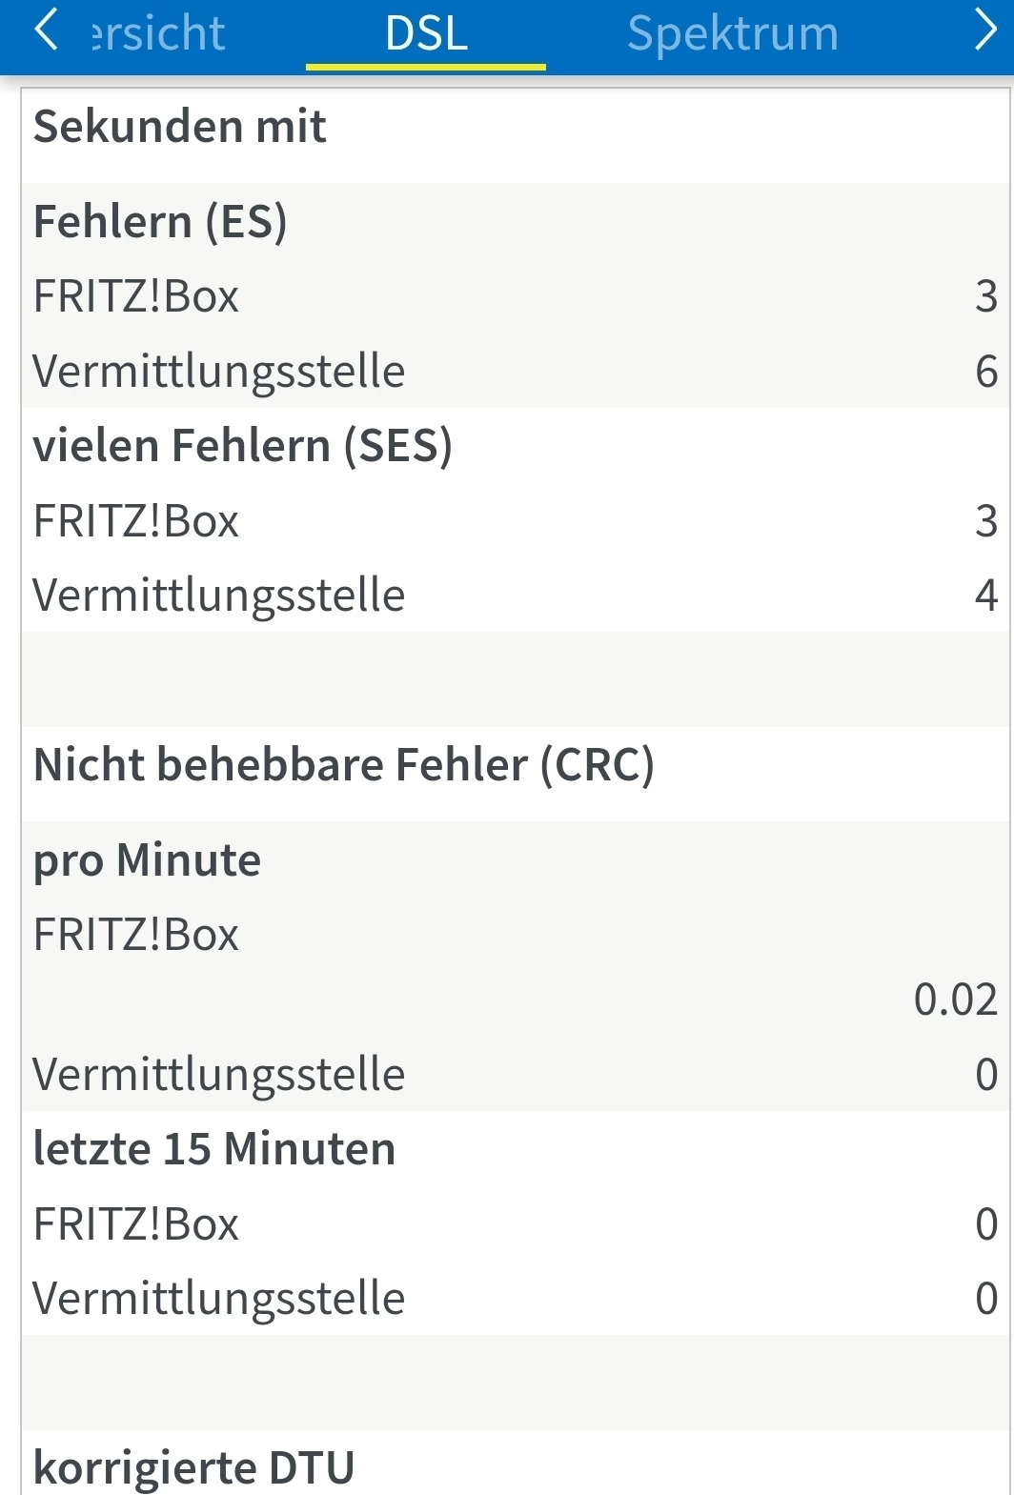The image size is (1014, 1495).
Task: Tap the 'Sekunden mit' section heading
Action: [x=179, y=127]
